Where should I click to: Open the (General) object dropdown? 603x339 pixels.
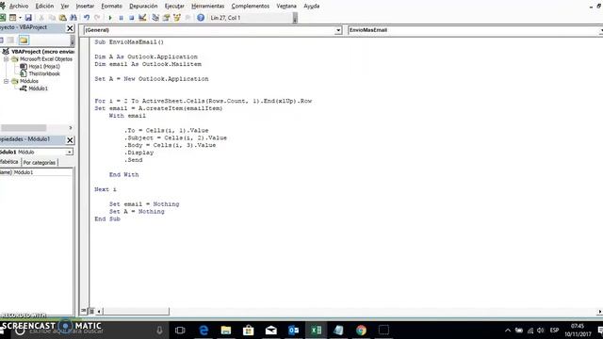click(x=338, y=30)
